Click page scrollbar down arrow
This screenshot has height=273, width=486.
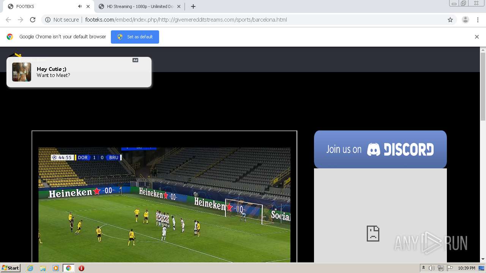click(483, 259)
